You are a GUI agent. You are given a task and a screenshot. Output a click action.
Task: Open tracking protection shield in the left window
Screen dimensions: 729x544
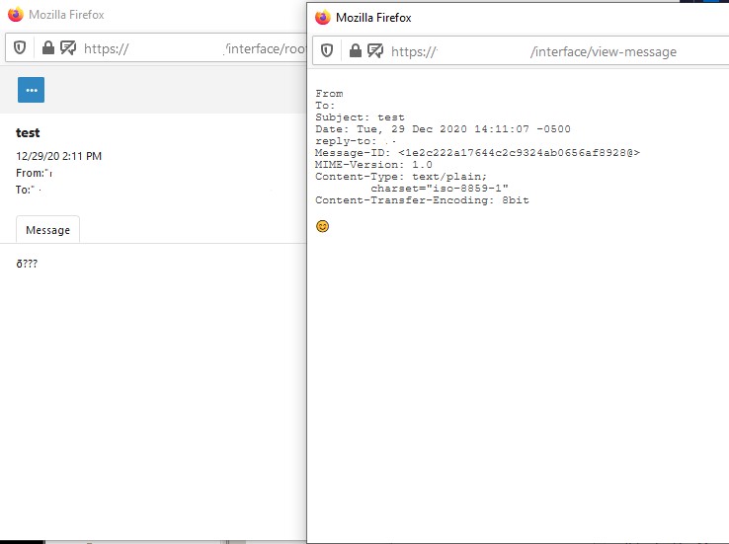[x=21, y=48]
